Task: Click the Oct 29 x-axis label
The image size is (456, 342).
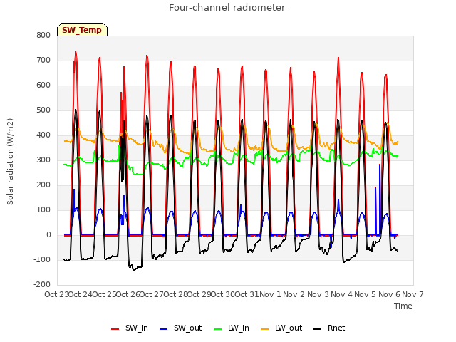Action: (x=199, y=294)
